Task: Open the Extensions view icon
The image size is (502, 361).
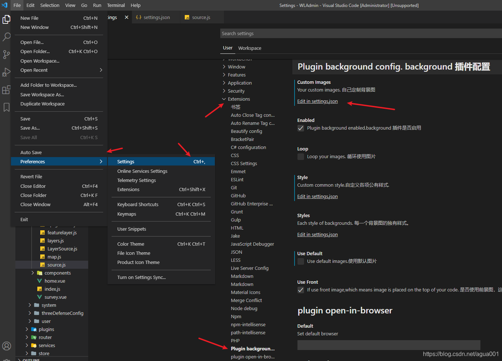Action: (7, 90)
